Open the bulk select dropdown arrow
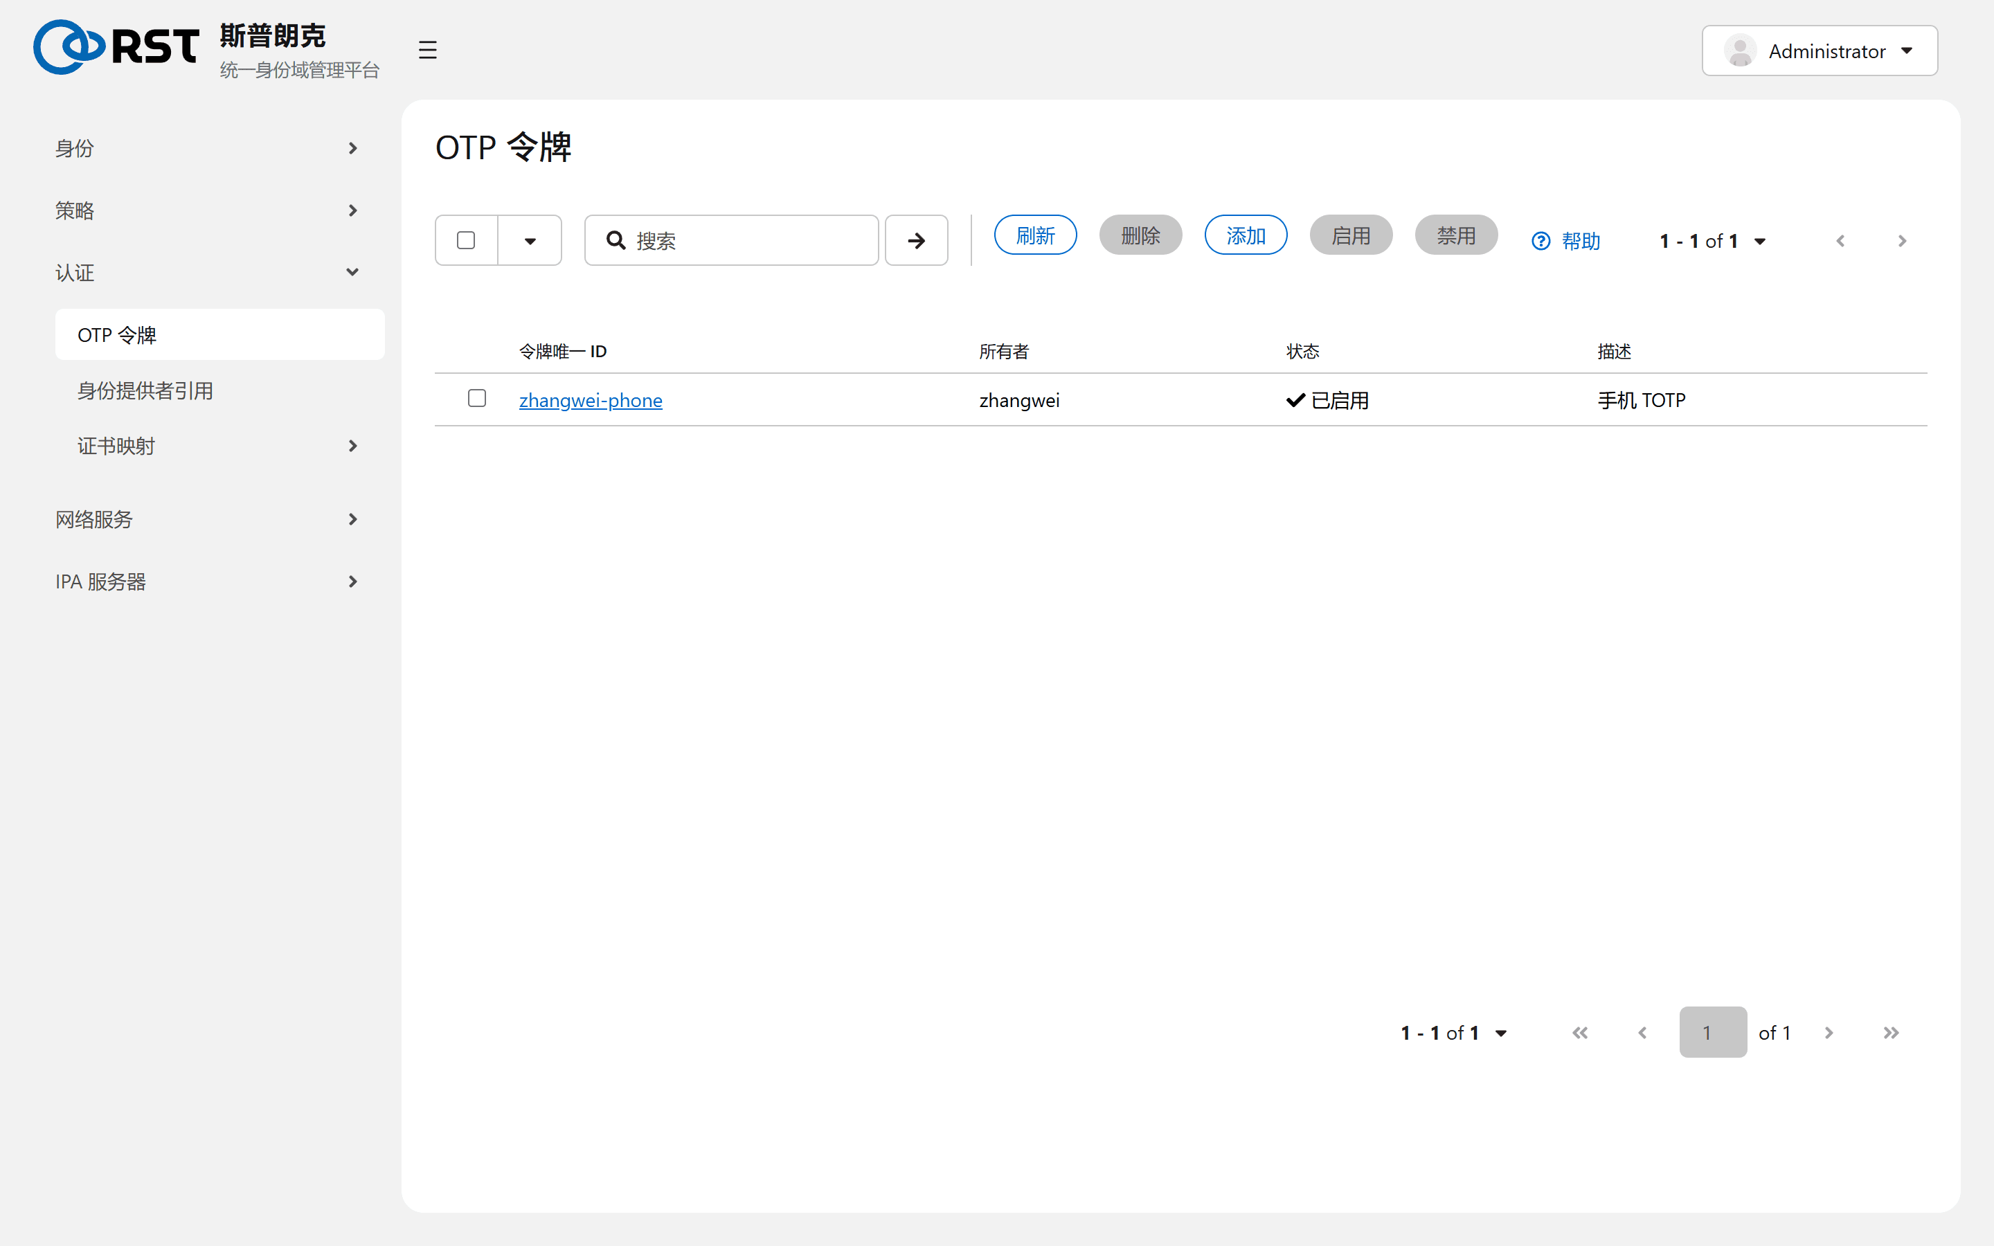The height and width of the screenshot is (1246, 1994). click(530, 241)
